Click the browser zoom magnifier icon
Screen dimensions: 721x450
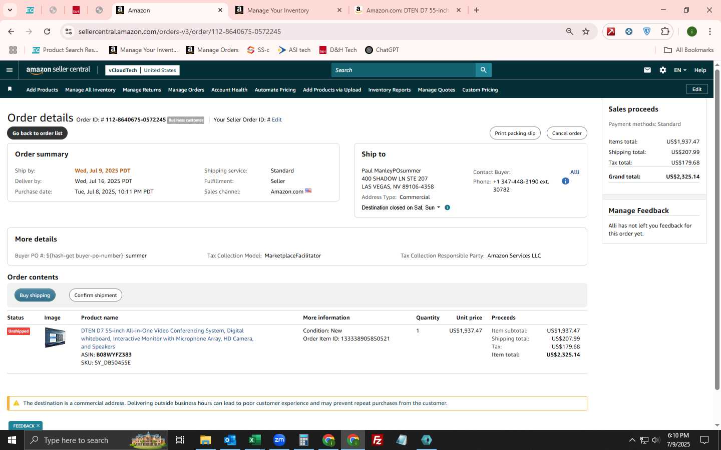pyautogui.click(x=569, y=31)
